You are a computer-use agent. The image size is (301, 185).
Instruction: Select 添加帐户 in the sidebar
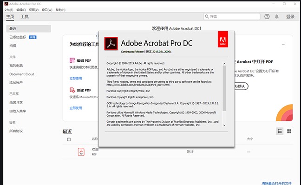(16, 83)
